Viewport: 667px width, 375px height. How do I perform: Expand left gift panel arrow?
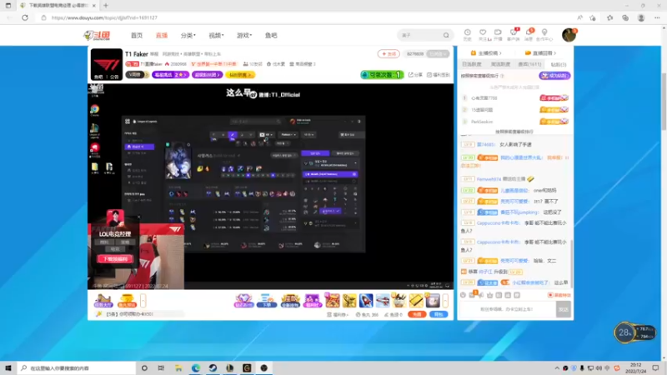click(x=143, y=301)
